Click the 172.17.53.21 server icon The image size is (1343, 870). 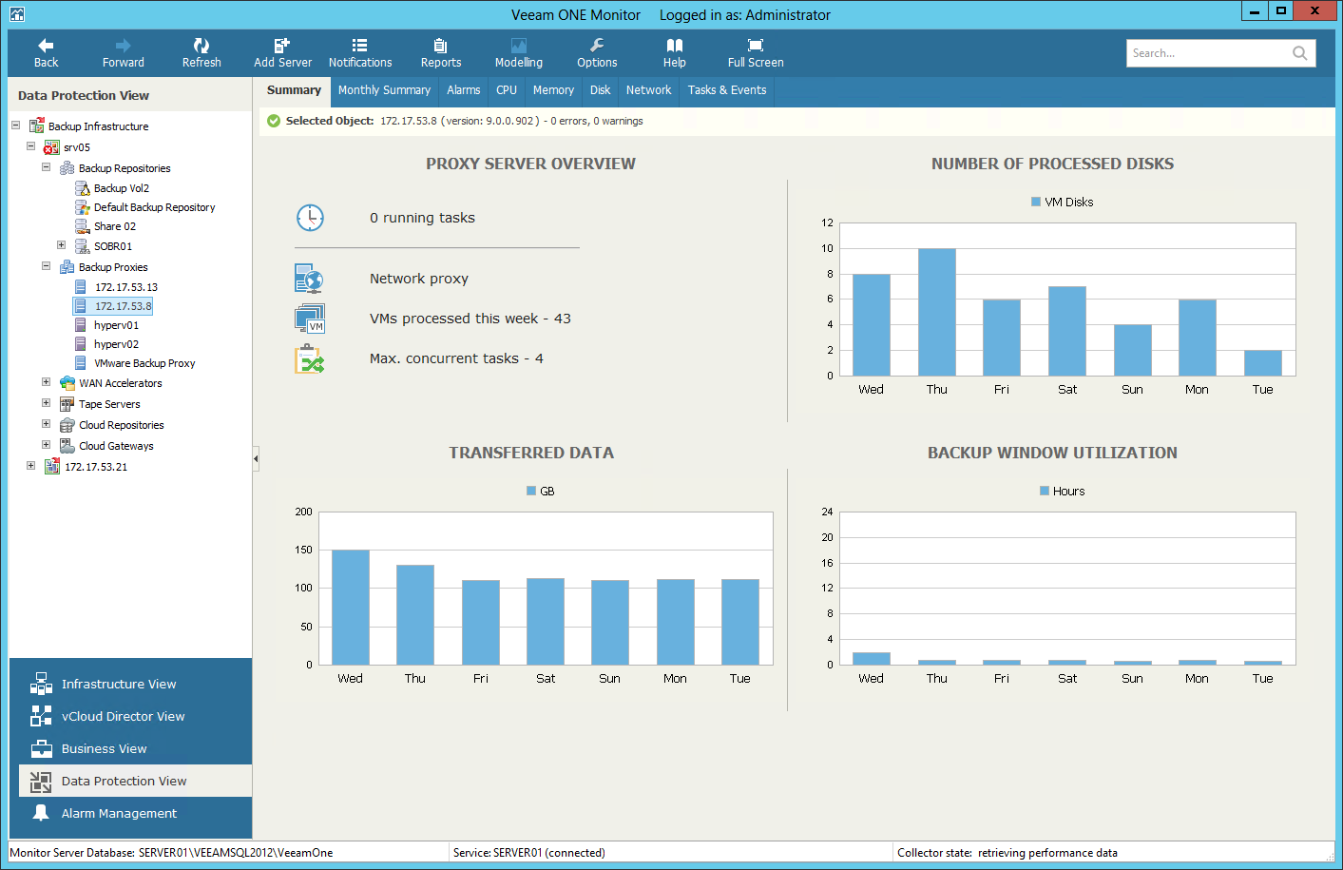pos(51,467)
